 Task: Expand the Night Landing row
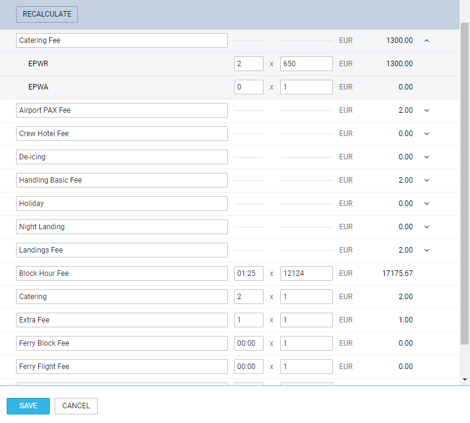[427, 227]
